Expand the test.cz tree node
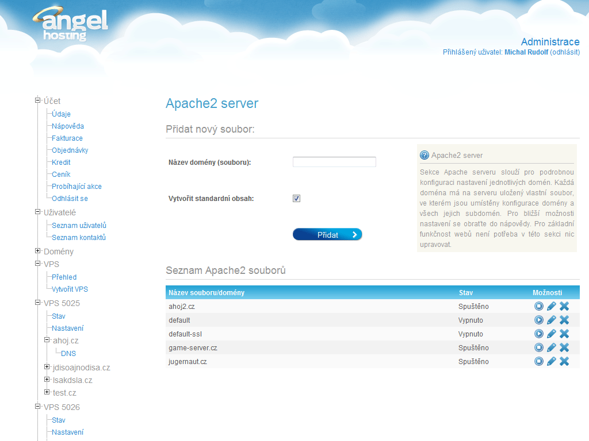This screenshot has width=589, height=441. pos(47,392)
